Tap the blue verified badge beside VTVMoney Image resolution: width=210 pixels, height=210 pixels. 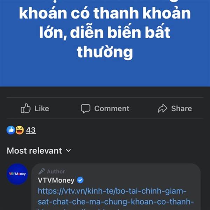coord(80,180)
